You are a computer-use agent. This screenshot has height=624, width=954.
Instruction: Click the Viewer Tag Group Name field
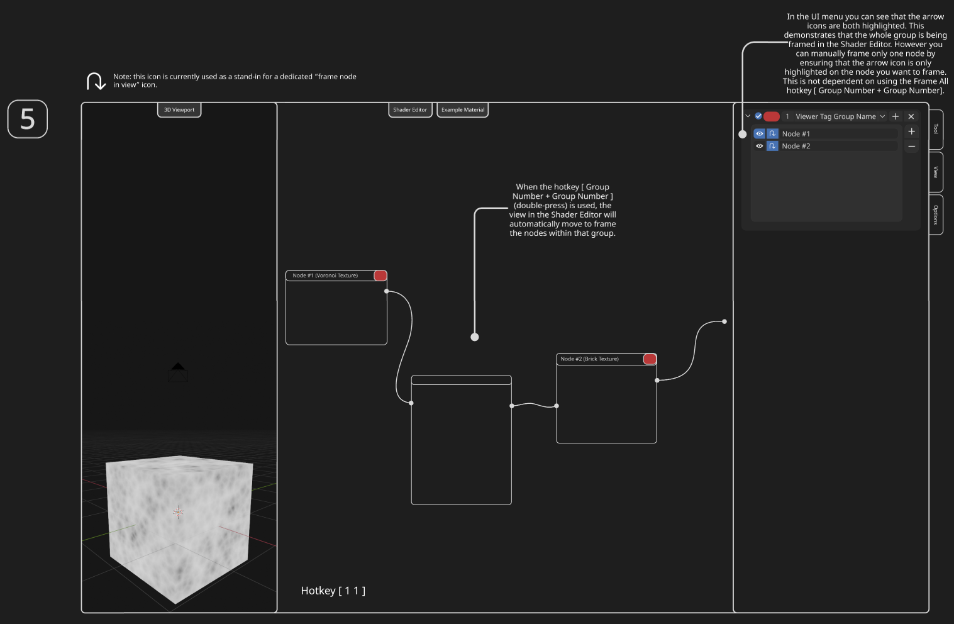835,116
